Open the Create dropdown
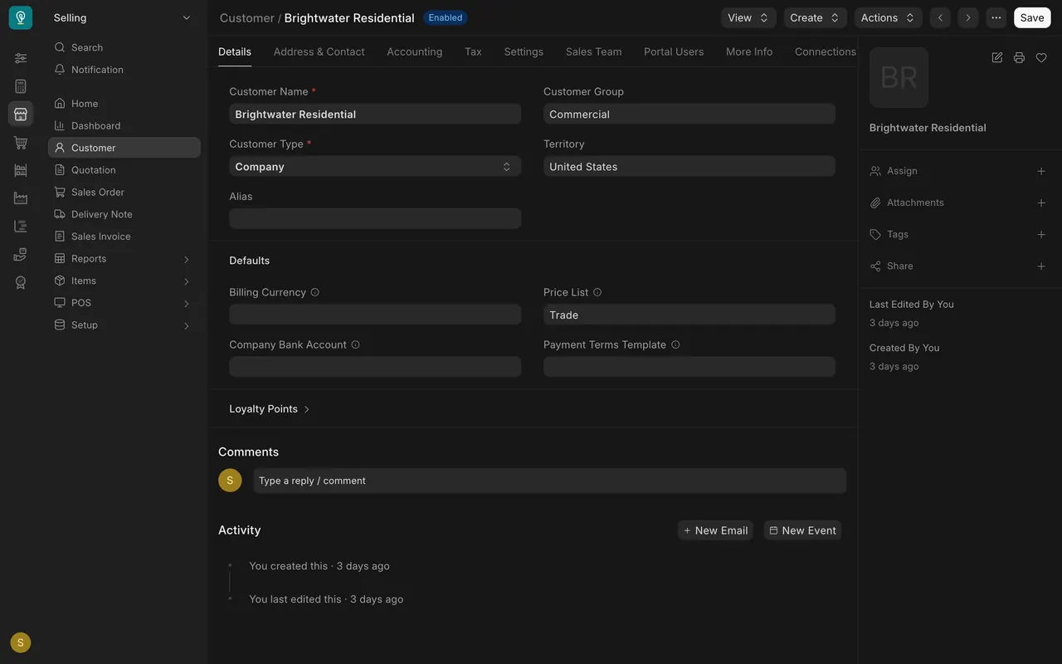 816,17
